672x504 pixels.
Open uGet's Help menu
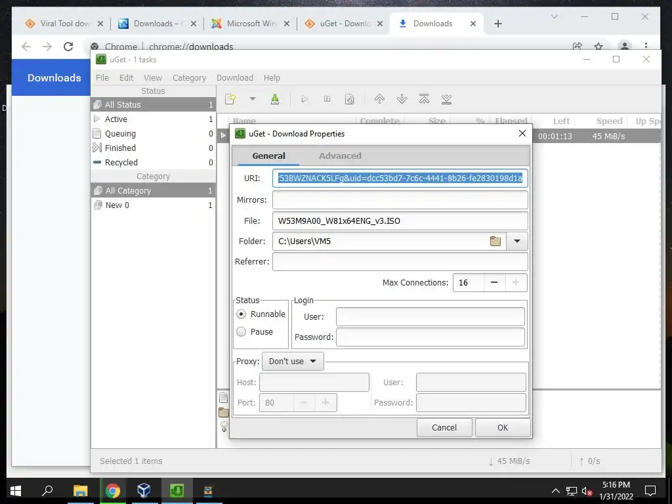(x=272, y=77)
